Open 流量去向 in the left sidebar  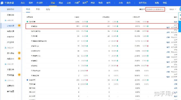(11, 58)
